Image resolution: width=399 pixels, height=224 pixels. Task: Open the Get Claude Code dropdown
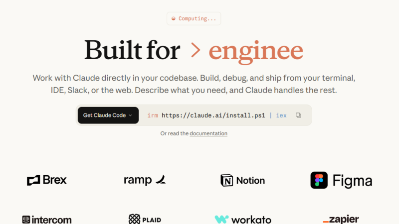click(108, 115)
